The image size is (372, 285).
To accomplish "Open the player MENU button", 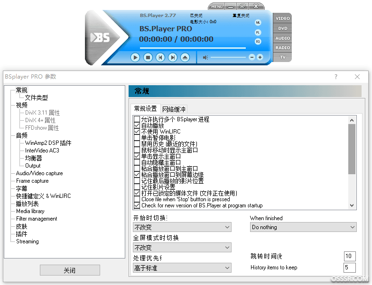I will tap(217, 7).
